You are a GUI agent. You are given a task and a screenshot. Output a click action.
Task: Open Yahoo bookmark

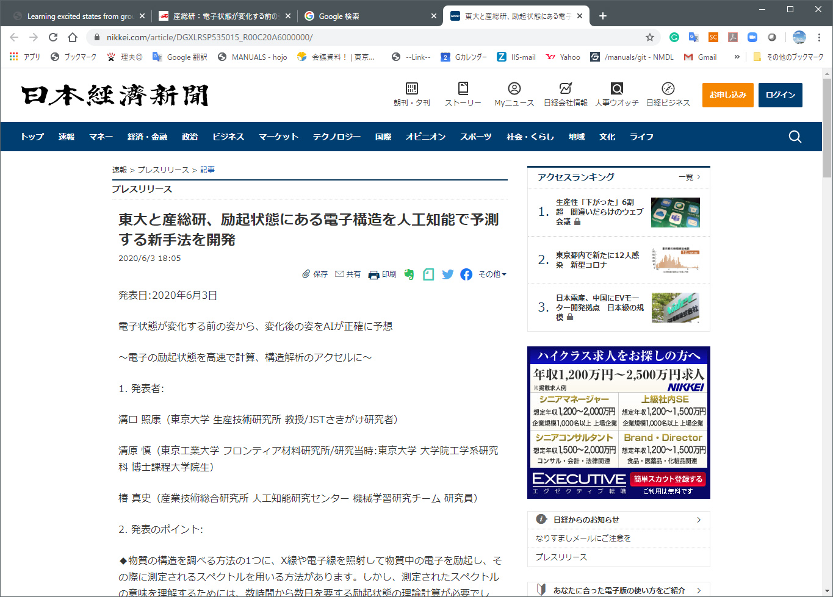[x=563, y=57]
